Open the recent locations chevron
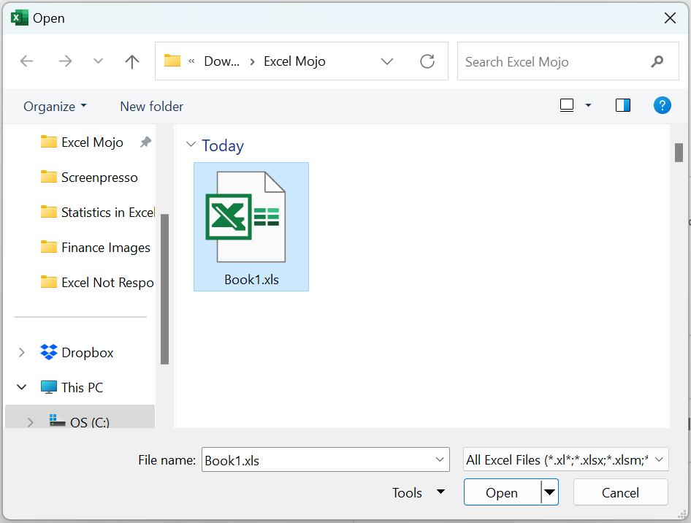The height and width of the screenshot is (523, 691). pos(98,61)
